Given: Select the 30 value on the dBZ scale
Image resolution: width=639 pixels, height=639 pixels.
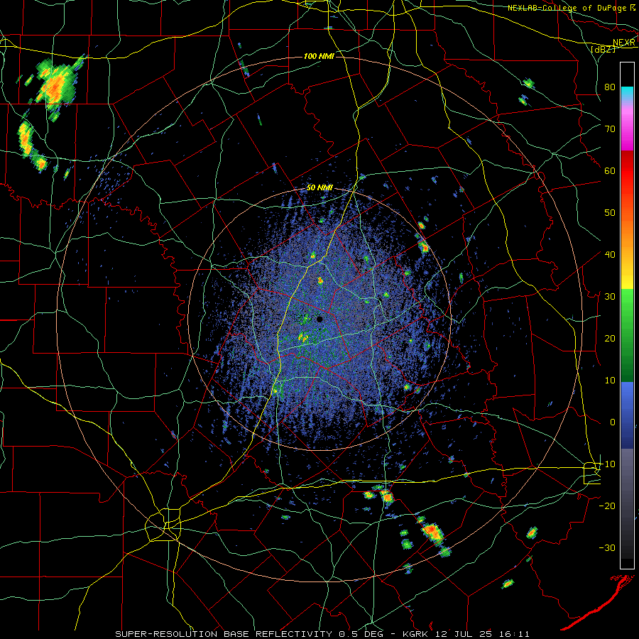Looking at the screenshot, I should tap(610, 296).
